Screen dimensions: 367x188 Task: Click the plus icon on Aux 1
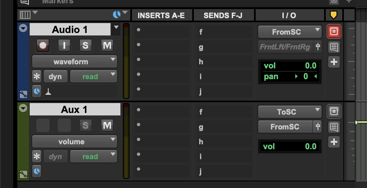[x=334, y=142]
